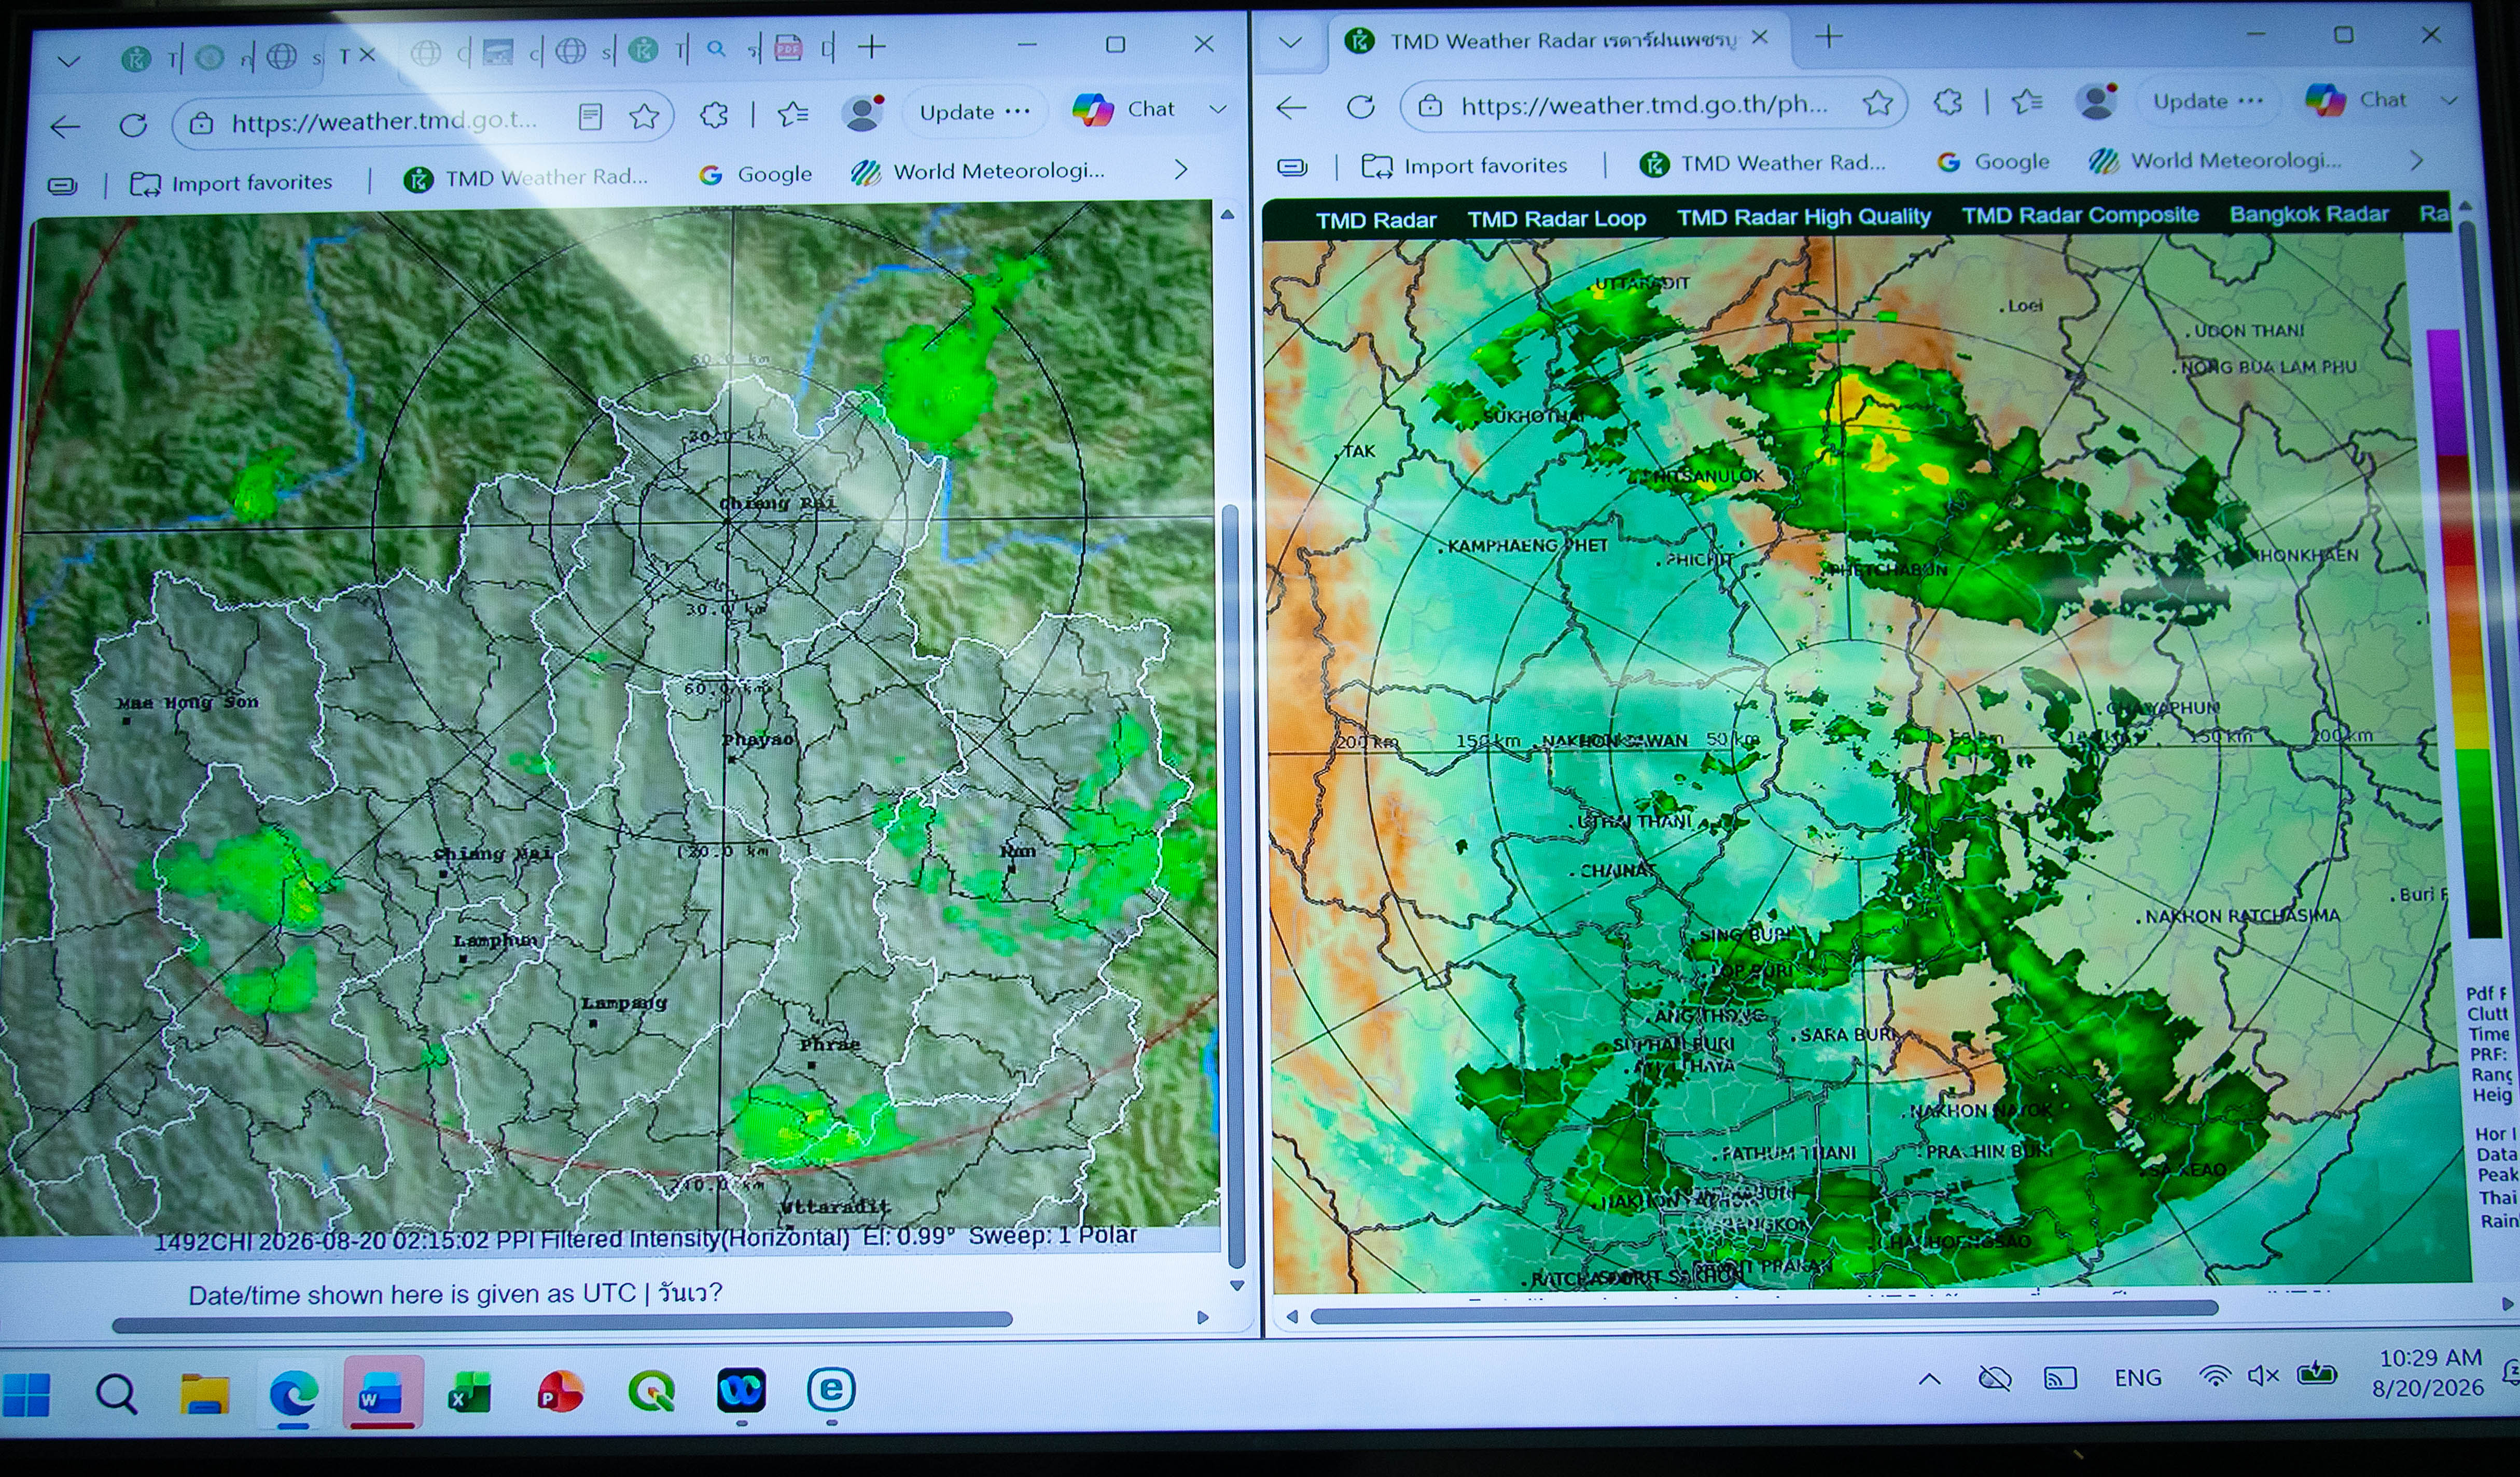Switch to the magnifier-icon tab in left window
The height and width of the screenshot is (1477, 2520).
pos(716,48)
